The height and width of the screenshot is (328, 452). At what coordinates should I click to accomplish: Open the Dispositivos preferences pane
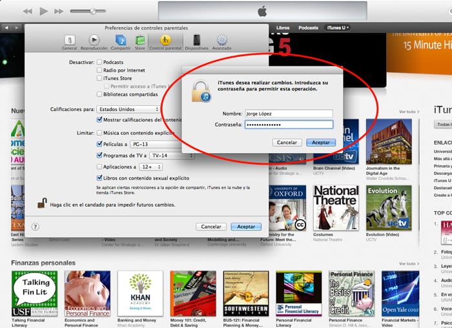[x=196, y=43]
